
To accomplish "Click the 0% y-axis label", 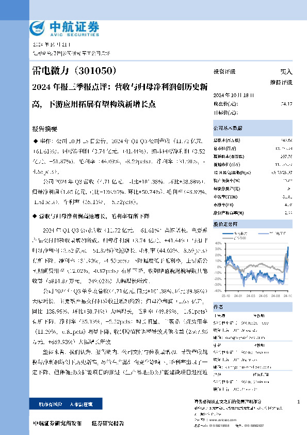I will 219,267.
